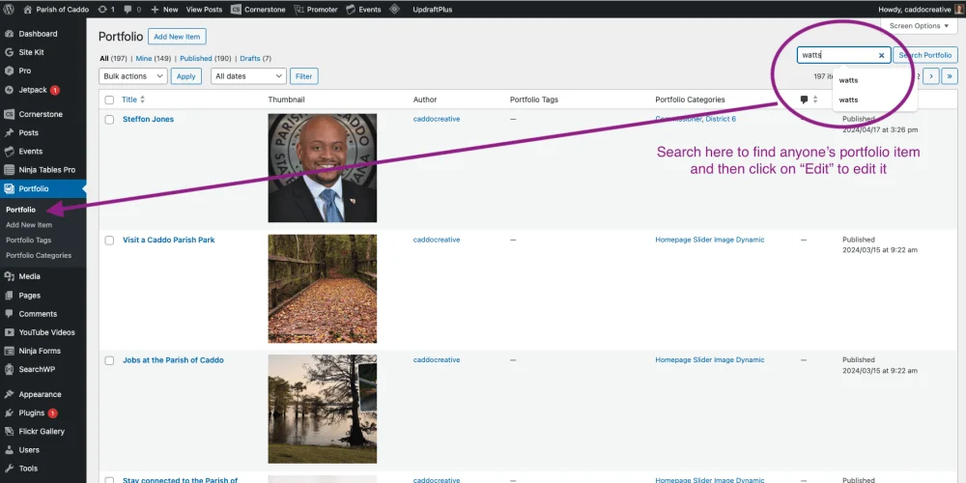
Task: Click the Steffon Jones portrait thumbnail
Action: pos(322,168)
